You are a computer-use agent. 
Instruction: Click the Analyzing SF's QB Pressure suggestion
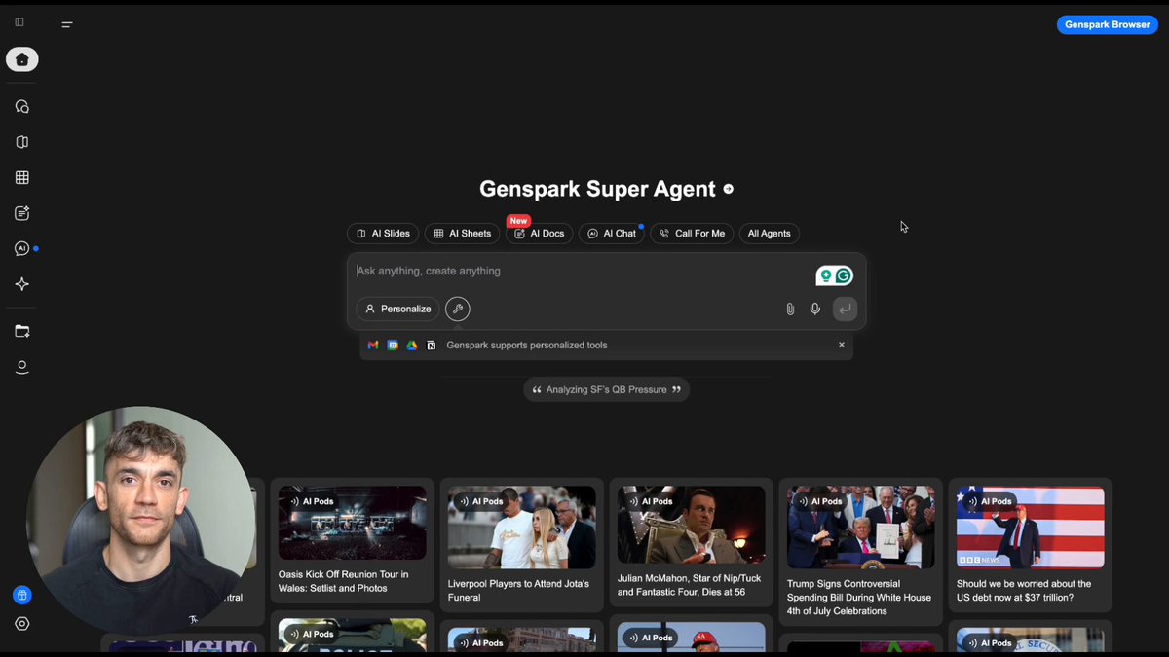click(x=607, y=390)
